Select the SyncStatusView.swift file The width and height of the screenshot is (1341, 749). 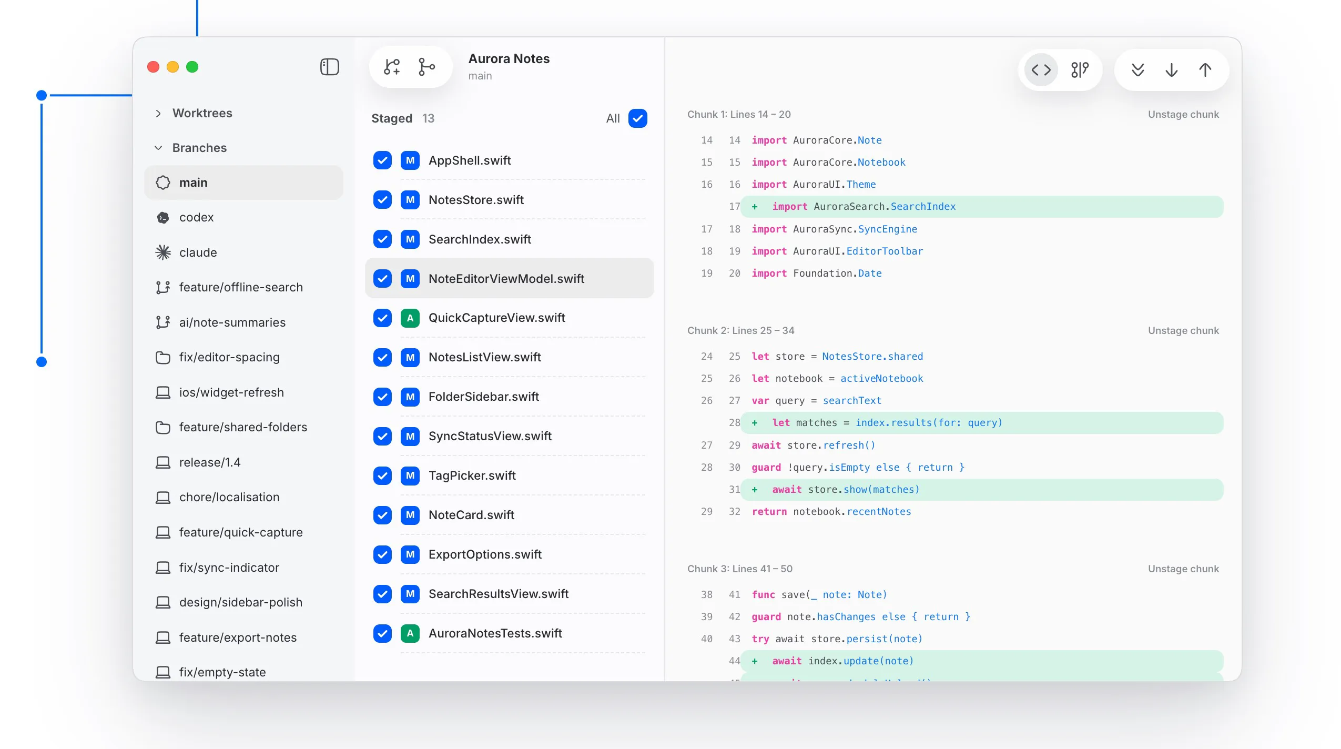pos(509,436)
